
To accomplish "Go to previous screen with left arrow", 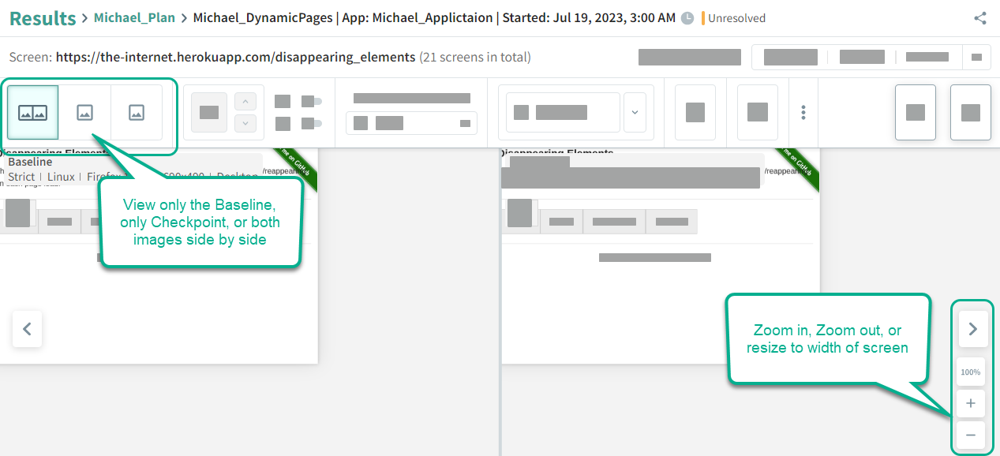I will click(x=27, y=329).
